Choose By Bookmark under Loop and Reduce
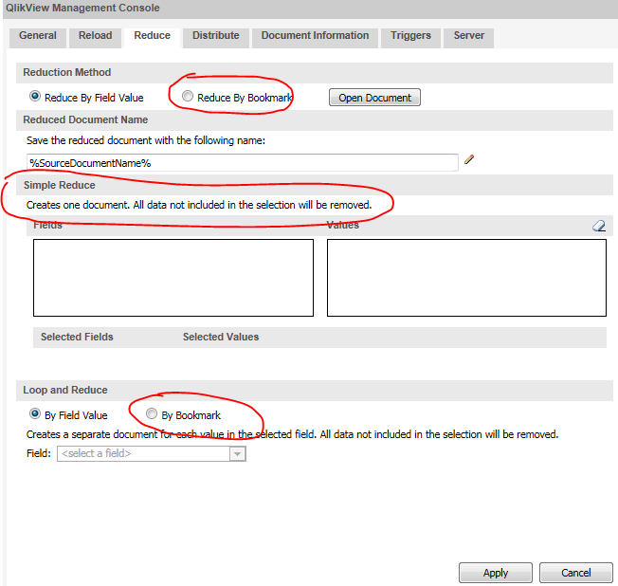Image resolution: width=618 pixels, height=586 pixels. pos(152,413)
